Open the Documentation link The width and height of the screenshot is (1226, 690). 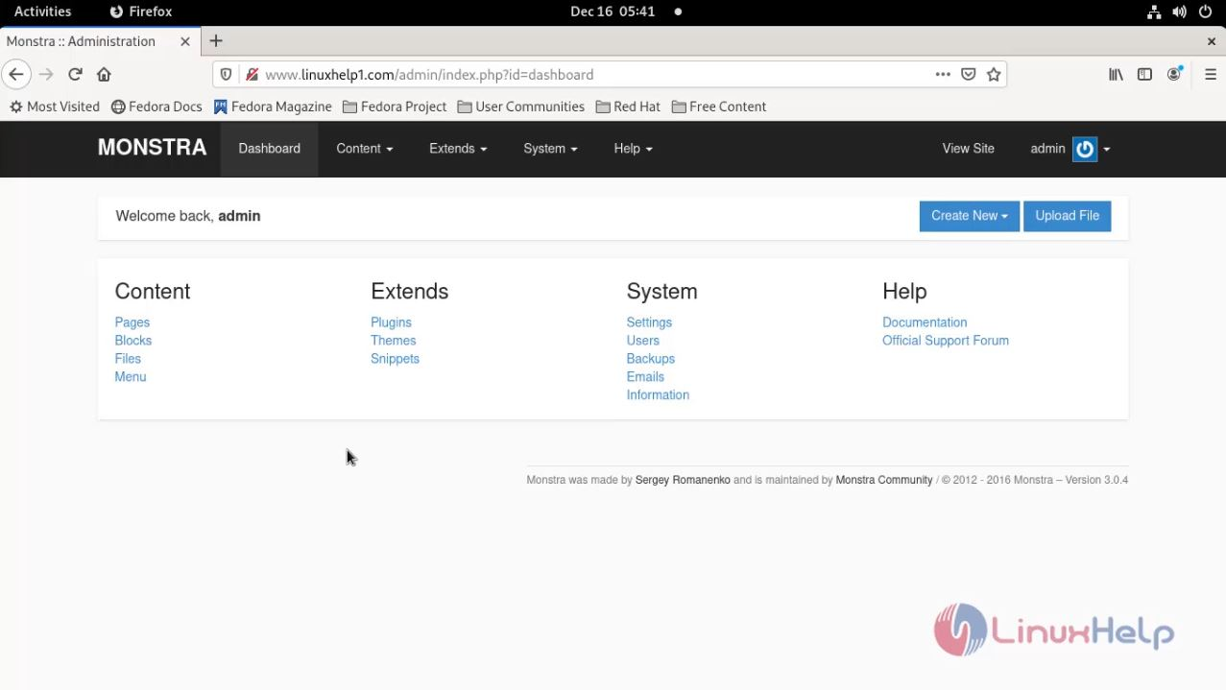pyautogui.click(x=925, y=322)
